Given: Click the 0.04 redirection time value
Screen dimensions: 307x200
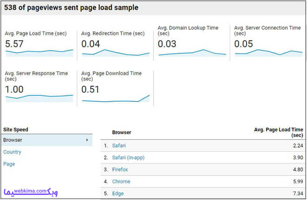Looking at the screenshot, I should pyautogui.click(x=91, y=44).
